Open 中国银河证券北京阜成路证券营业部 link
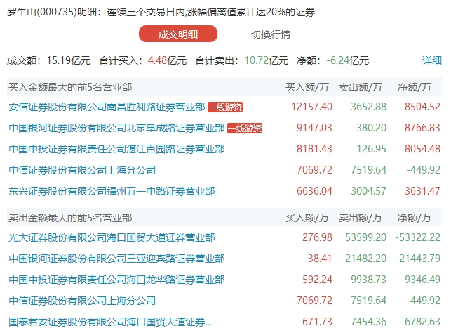The image size is (451, 333). click(116, 129)
